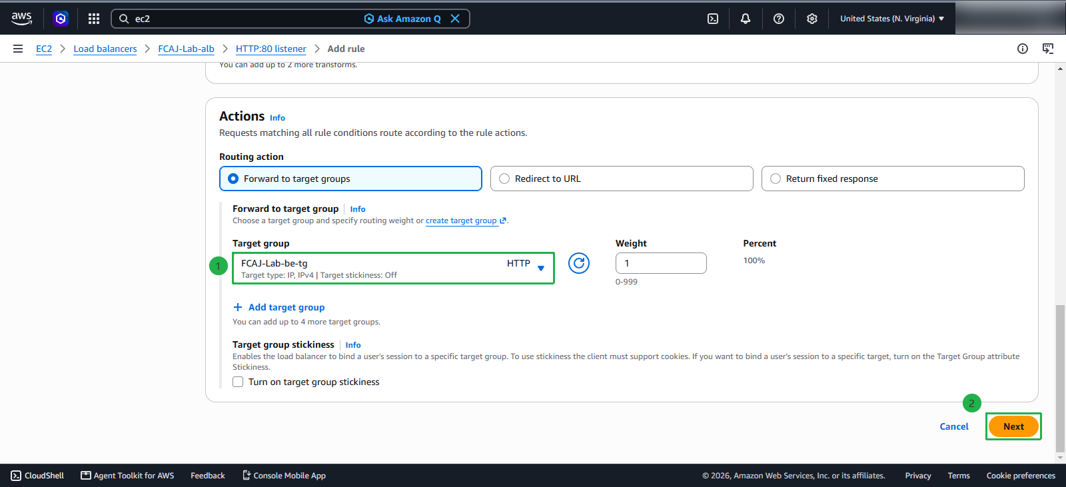This screenshot has width=1066, height=487.
Task: Open Info link for Target group stickiness
Action: pyautogui.click(x=353, y=345)
